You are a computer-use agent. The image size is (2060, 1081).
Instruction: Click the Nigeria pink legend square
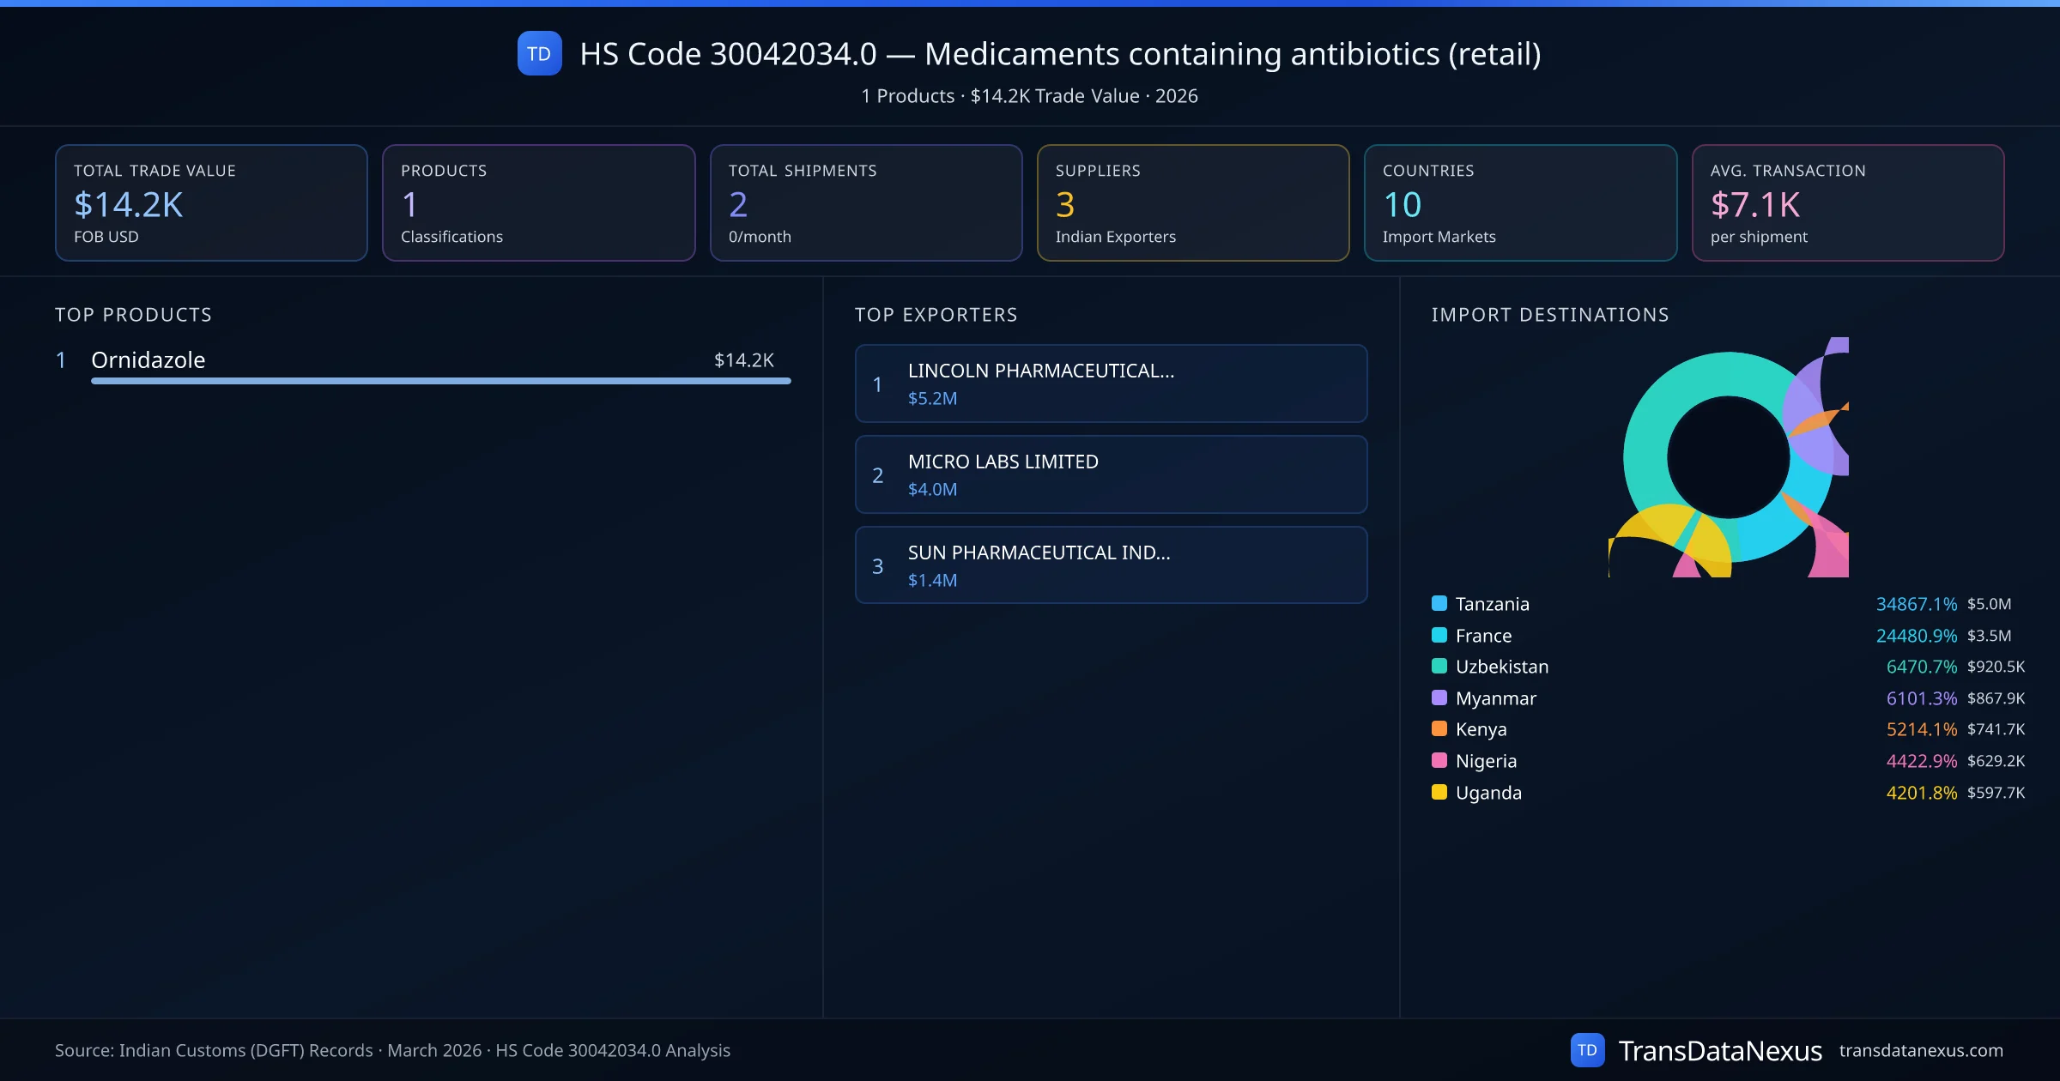pos(1439,760)
